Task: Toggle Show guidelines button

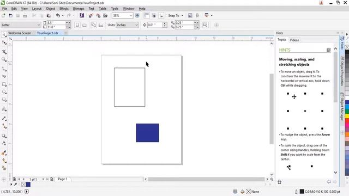Action: [x=161, y=16]
